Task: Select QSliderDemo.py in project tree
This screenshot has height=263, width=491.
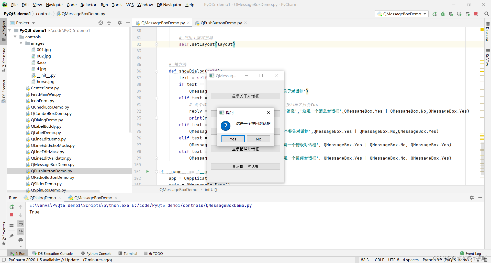Action: tap(46, 184)
